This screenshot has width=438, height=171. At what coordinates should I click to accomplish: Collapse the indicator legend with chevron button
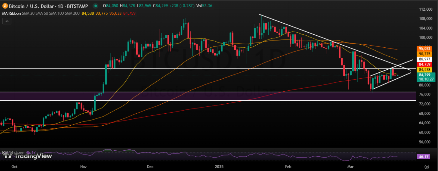pos(7,21)
